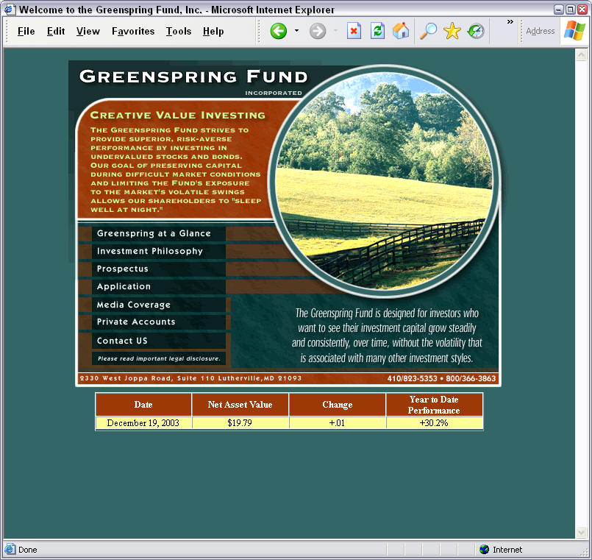
Task: Expand the toolbar overflow chevron
Action: (510, 22)
